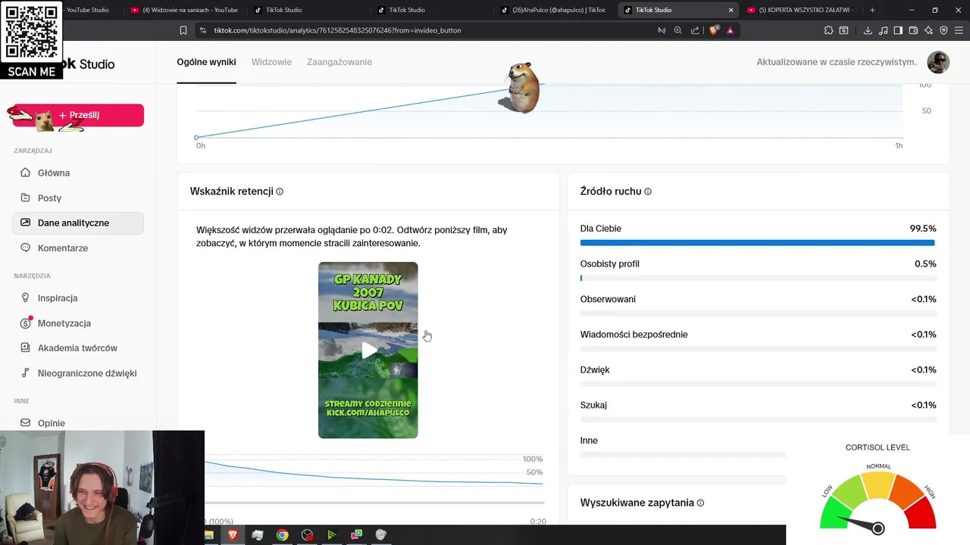Click the info icon next to Źródło ruchu

click(x=648, y=192)
